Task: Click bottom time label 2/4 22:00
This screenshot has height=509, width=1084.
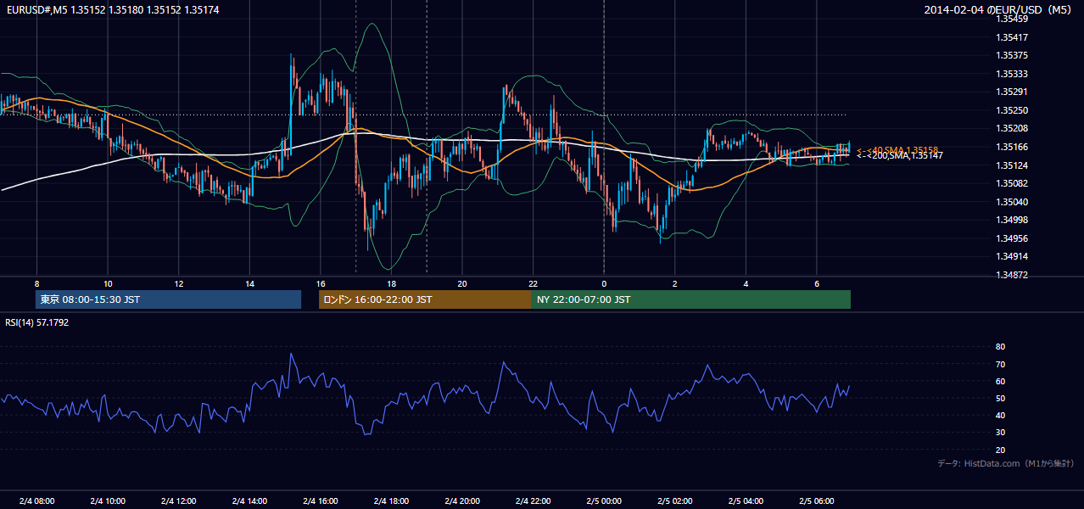Action: click(533, 501)
